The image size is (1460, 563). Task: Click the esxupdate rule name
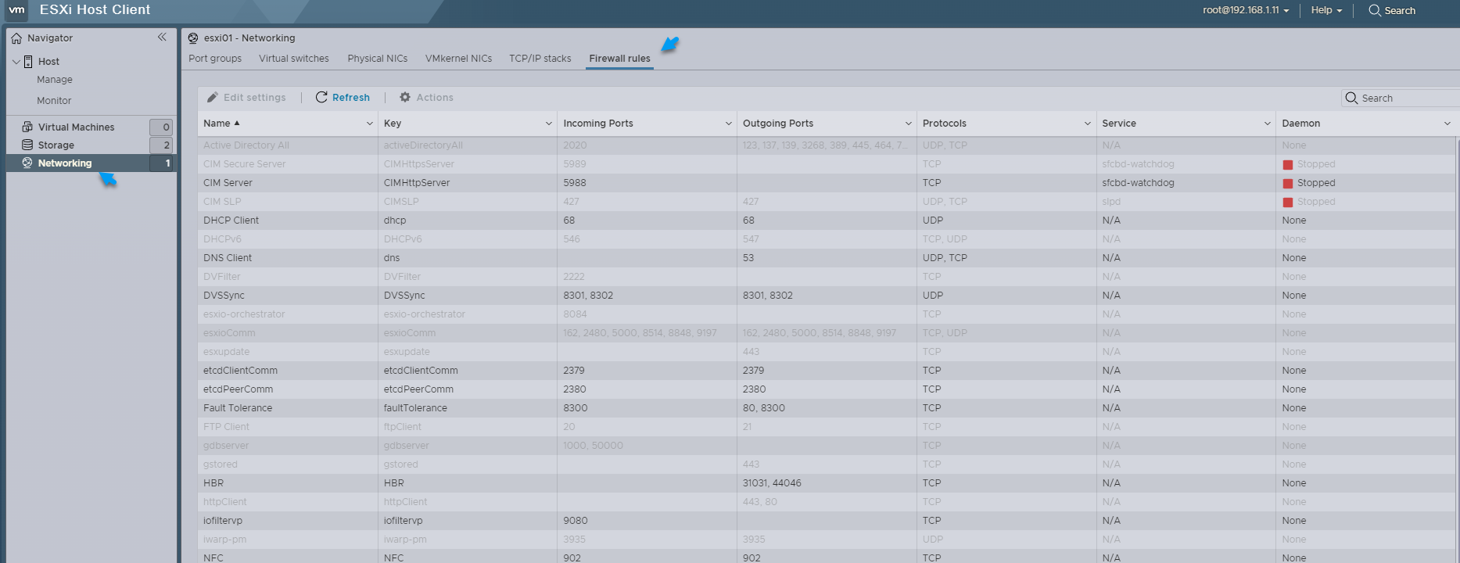coord(227,352)
